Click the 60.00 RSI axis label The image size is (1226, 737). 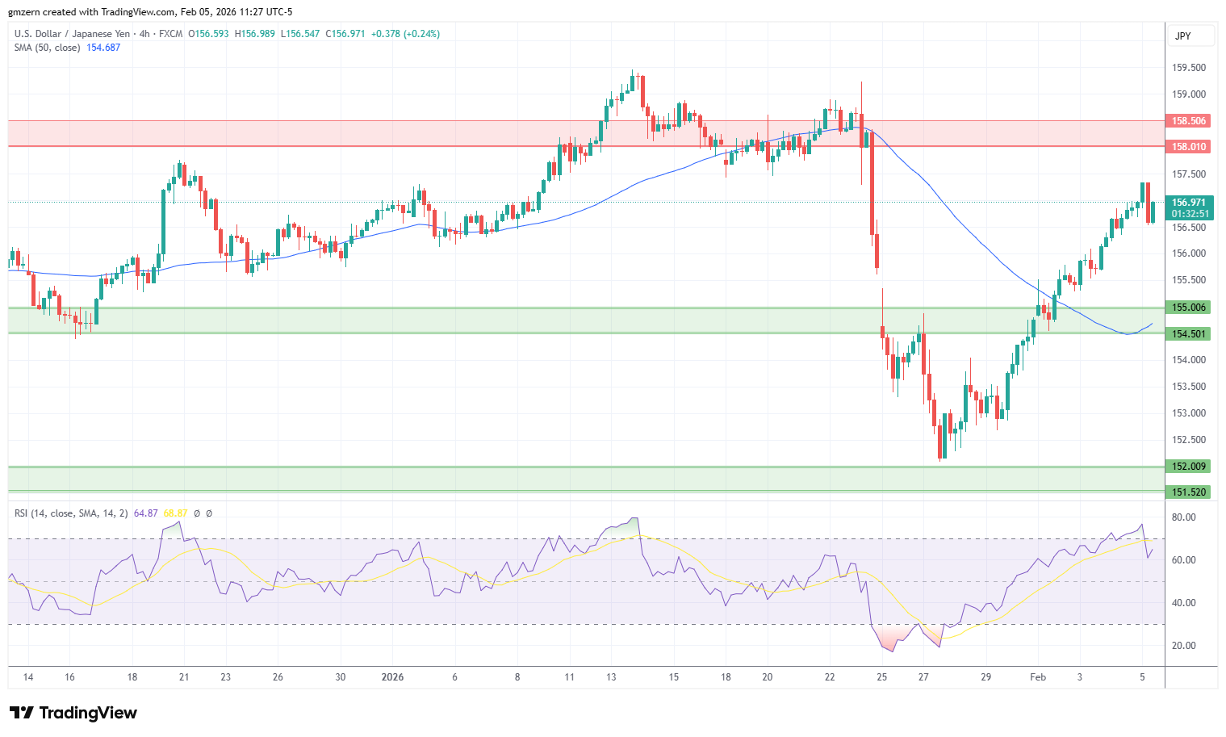[x=1184, y=560]
